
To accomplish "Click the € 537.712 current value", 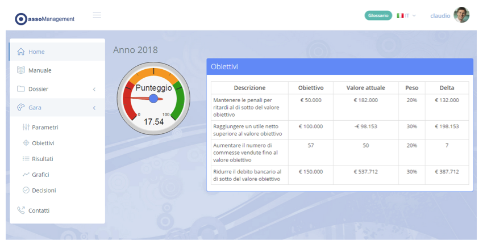I will pyautogui.click(x=365, y=171).
